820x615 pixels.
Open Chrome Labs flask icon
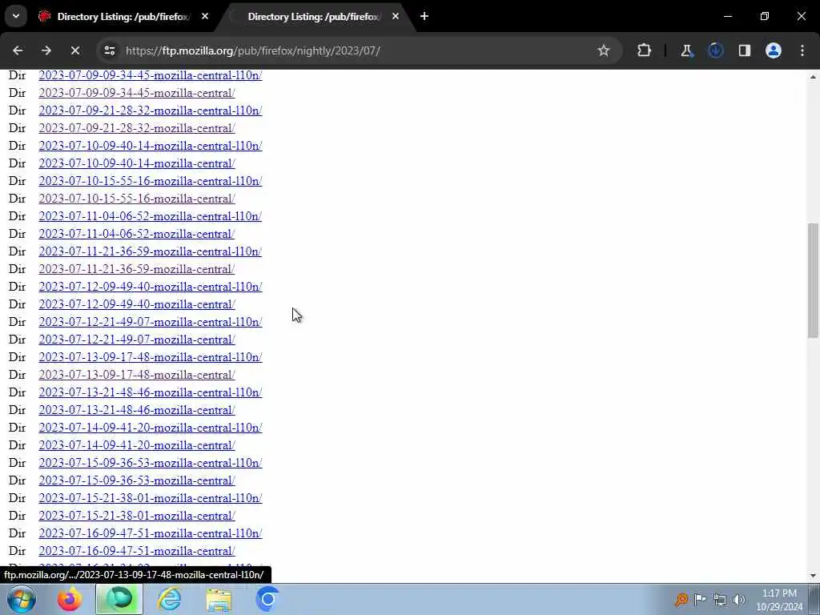[x=686, y=50]
